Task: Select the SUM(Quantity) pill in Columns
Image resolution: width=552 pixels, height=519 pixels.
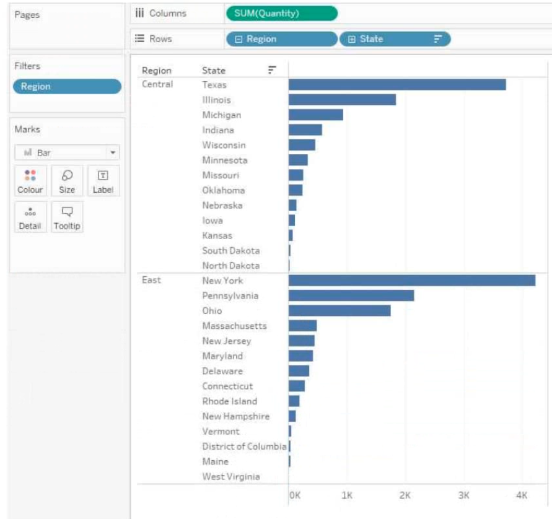Action: coord(282,14)
